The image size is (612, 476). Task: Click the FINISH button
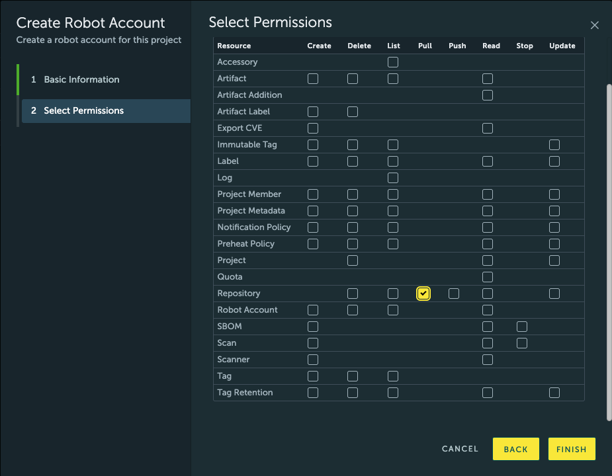572,449
